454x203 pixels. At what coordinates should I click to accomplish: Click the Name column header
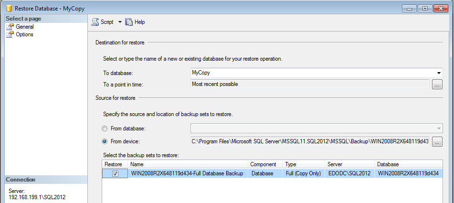pyautogui.click(x=188, y=164)
